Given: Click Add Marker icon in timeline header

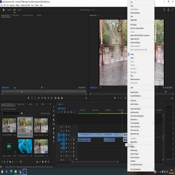Looking at the screenshot, I should 68,112.
